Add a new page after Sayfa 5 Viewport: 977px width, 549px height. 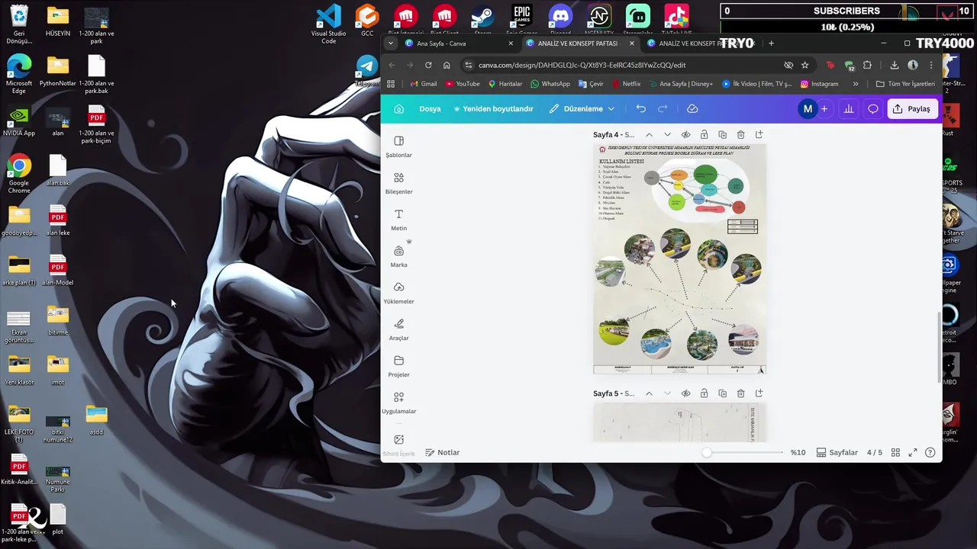[x=759, y=393]
